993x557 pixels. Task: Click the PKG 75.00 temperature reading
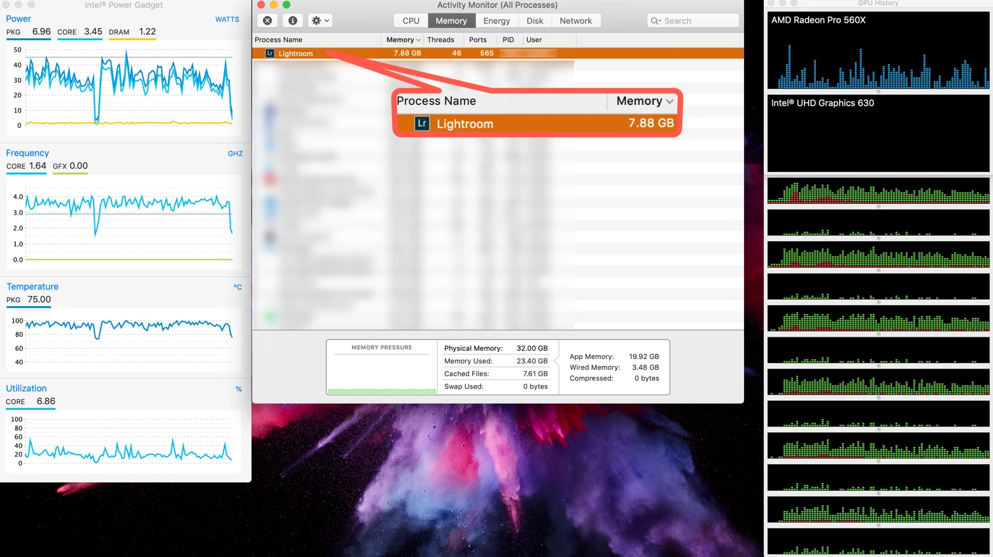pyautogui.click(x=29, y=300)
